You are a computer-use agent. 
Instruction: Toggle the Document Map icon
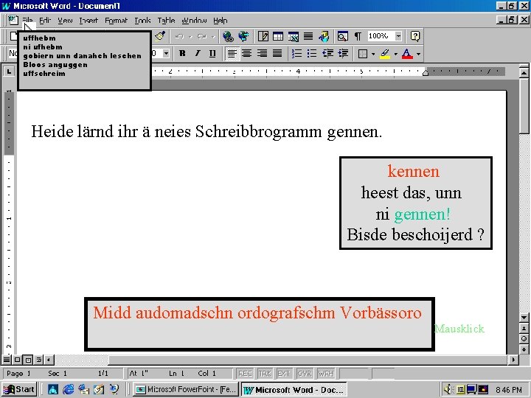[x=343, y=36]
